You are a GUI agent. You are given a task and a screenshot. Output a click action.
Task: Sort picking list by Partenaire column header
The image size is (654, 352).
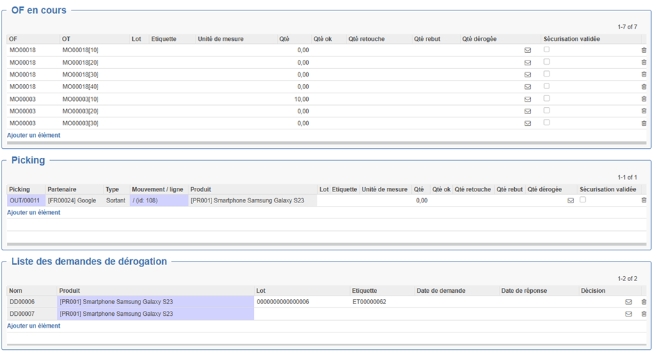(x=62, y=189)
